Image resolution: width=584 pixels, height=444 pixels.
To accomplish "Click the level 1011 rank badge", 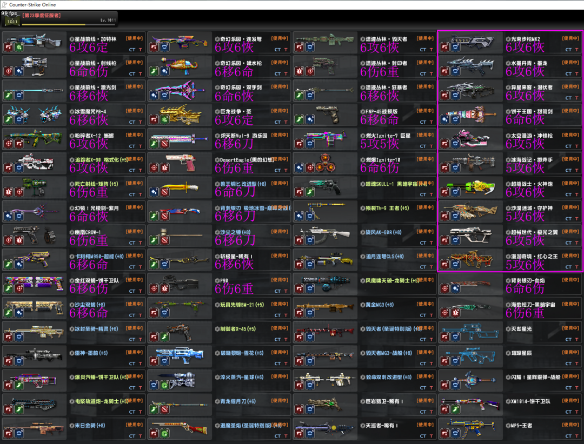I will 11,21.
